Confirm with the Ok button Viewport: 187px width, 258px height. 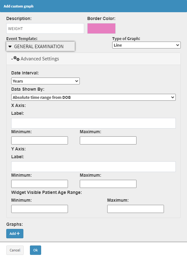pyautogui.click(x=36, y=250)
